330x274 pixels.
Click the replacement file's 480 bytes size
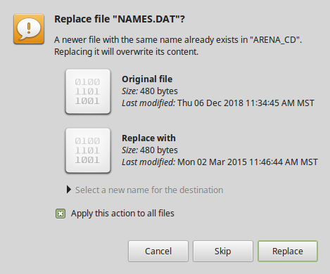159,150
